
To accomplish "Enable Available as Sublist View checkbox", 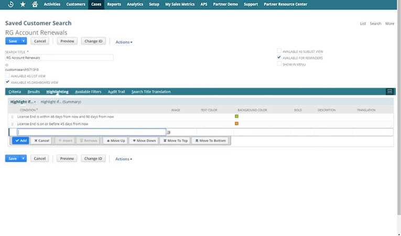I will [x=279, y=51].
